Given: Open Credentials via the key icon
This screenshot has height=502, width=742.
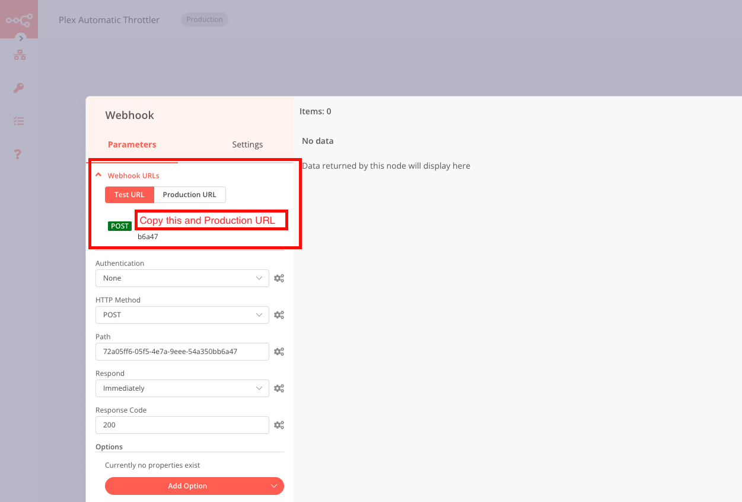Looking at the screenshot, I should (19, 88).
